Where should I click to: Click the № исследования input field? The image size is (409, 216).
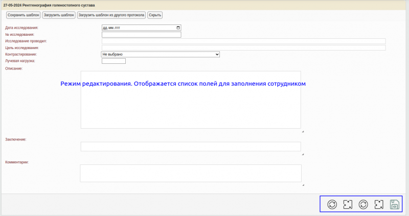coord(142,35)
